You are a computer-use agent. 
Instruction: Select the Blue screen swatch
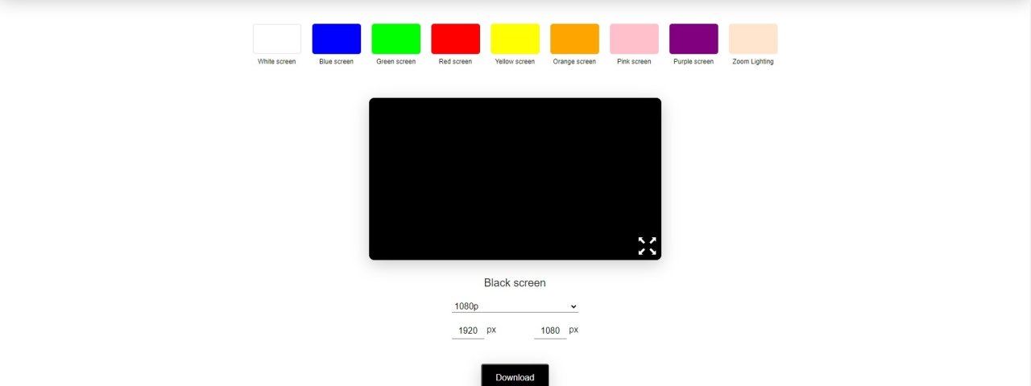[337, 39]
